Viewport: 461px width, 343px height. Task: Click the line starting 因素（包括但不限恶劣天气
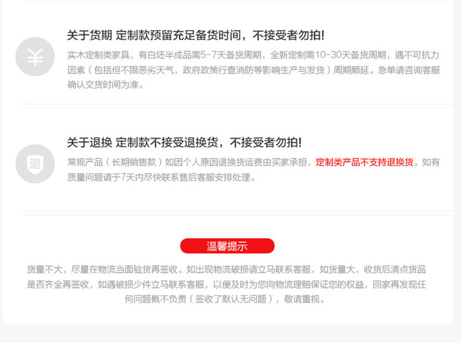pos(253,70)
